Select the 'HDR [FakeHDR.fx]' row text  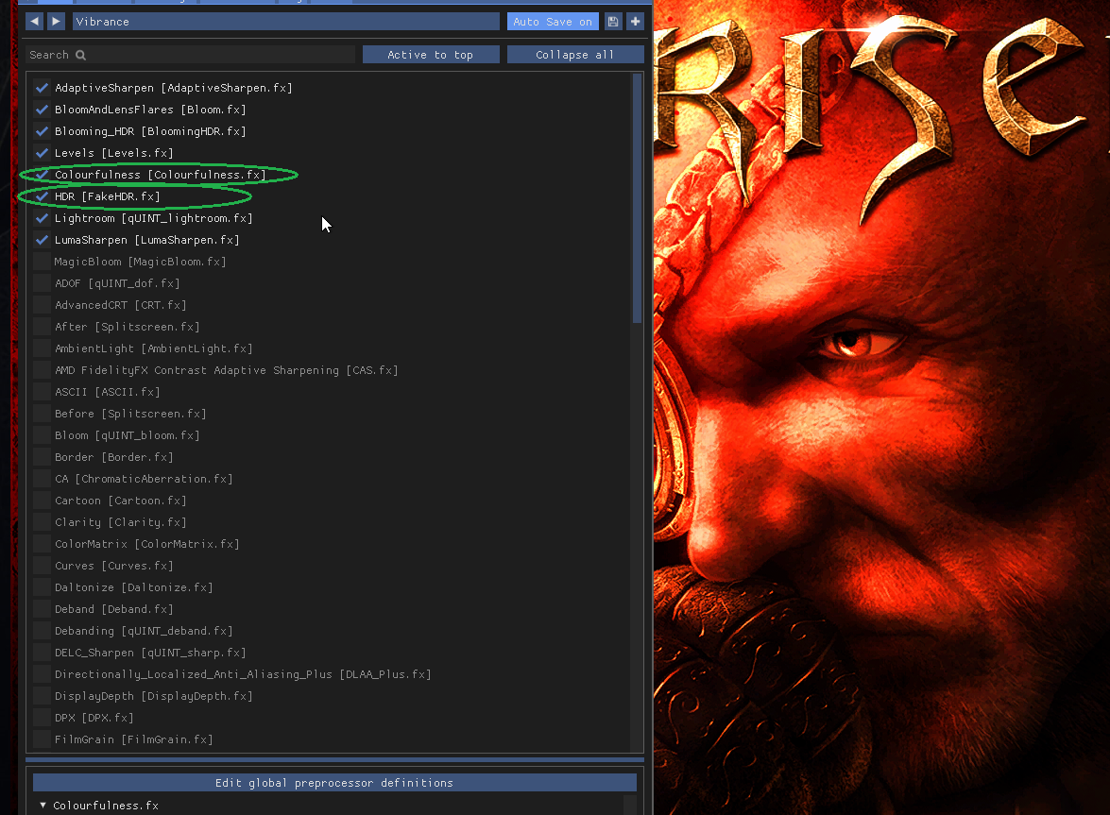point(108,196)
